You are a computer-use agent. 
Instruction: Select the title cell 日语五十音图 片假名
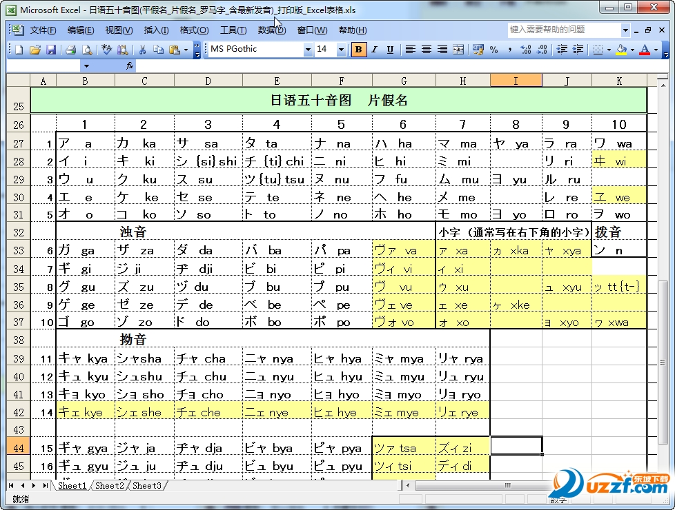[338, 100]
